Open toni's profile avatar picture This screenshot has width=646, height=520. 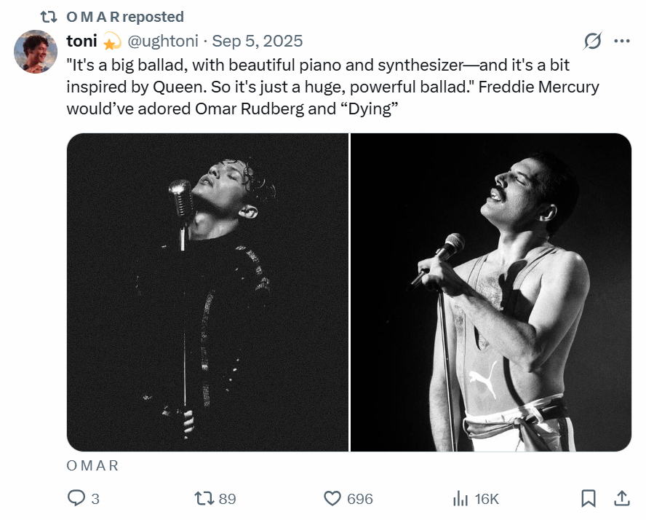[x=36, y=52]
